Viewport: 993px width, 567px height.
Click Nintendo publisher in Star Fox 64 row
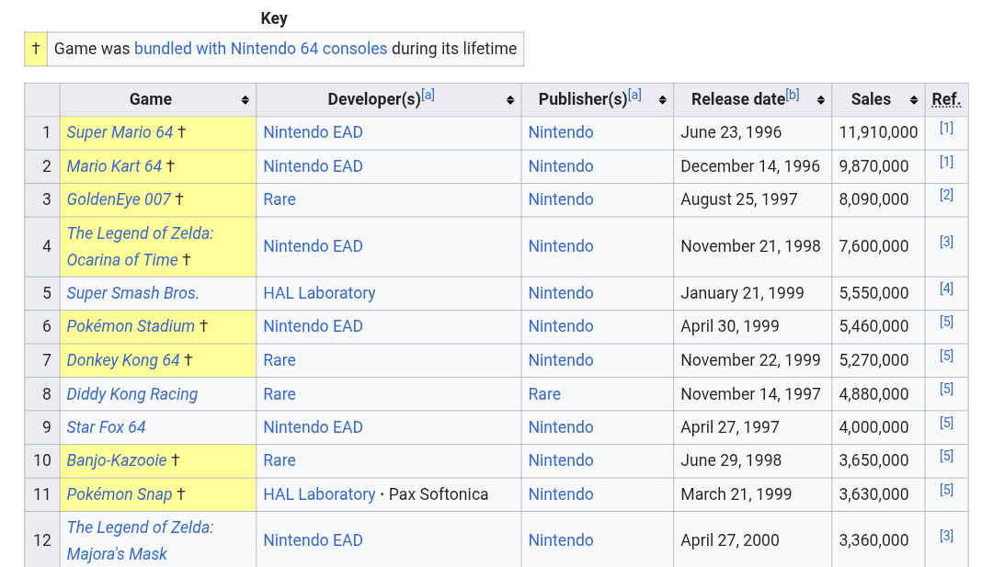click(561, 427)
